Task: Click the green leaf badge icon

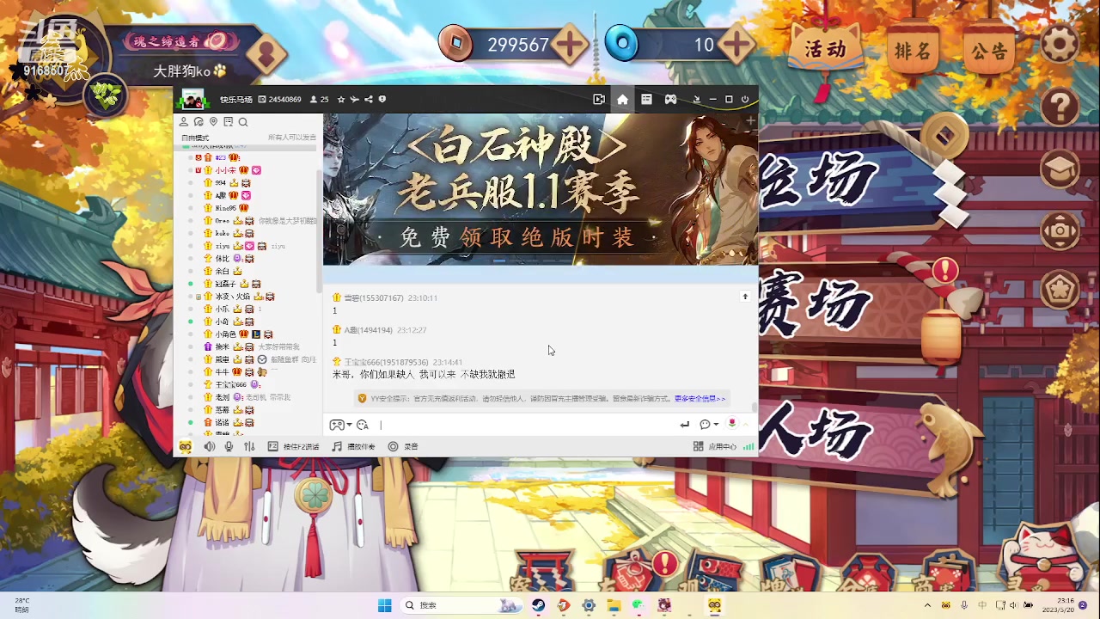Action: (107, 94)
